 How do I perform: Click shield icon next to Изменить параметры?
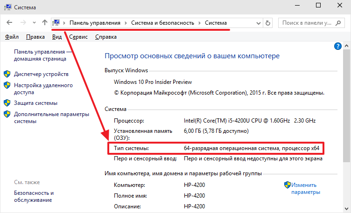288,185
